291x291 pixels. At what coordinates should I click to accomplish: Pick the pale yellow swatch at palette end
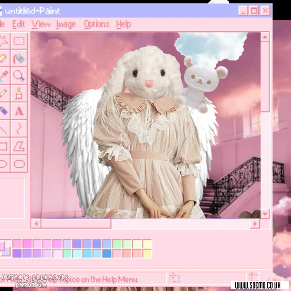147,243
